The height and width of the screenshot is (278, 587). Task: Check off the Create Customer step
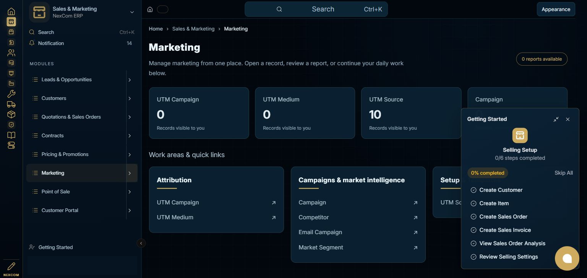[x=473, y=190]
